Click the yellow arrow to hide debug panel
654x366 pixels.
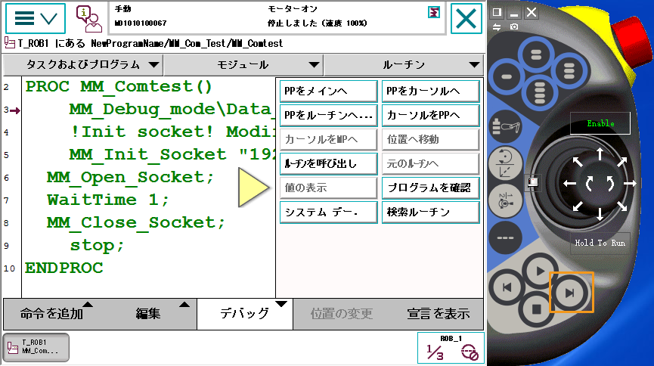(253, 188)
